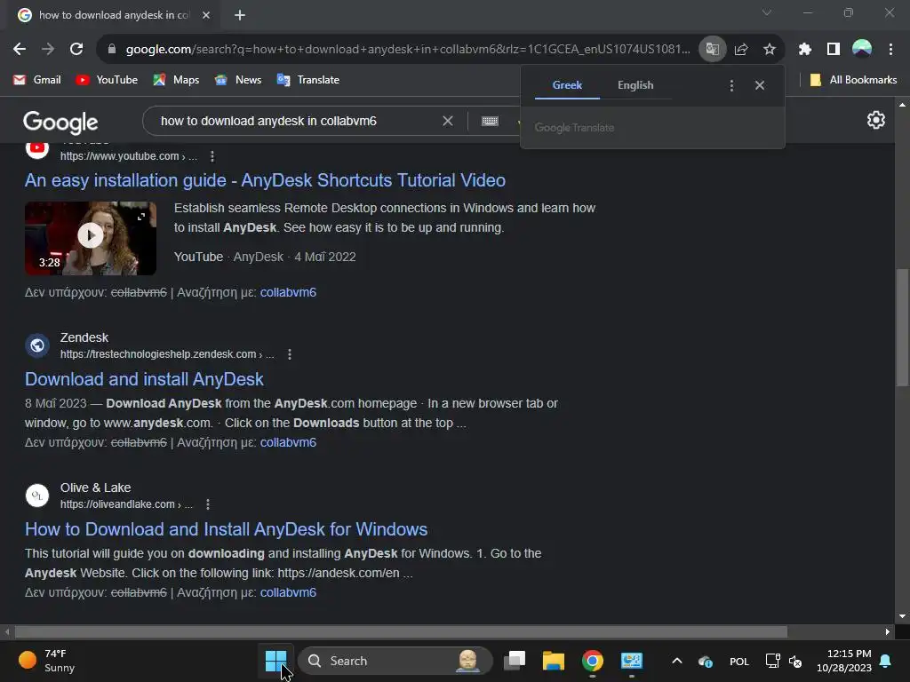This screenshot has height=682, width=910.
Task: Open the Gmail bookmark
Action: (36, 80)
